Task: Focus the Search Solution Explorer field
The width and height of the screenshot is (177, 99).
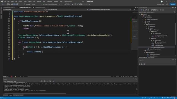Action: 157,12
